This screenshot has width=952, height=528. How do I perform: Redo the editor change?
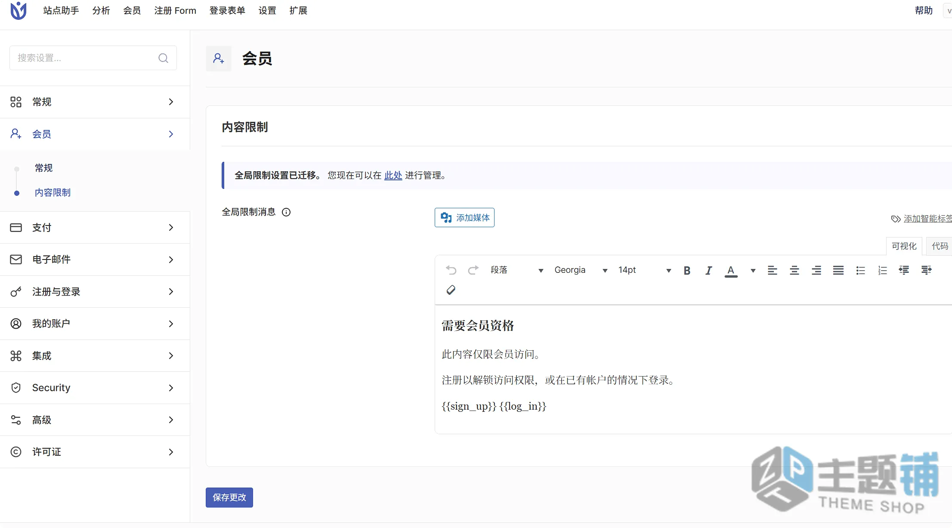pos(473,270)
